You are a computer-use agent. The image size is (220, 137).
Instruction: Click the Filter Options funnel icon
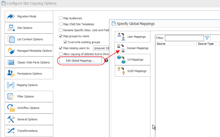pyautogui.click(x=11, y=96)
